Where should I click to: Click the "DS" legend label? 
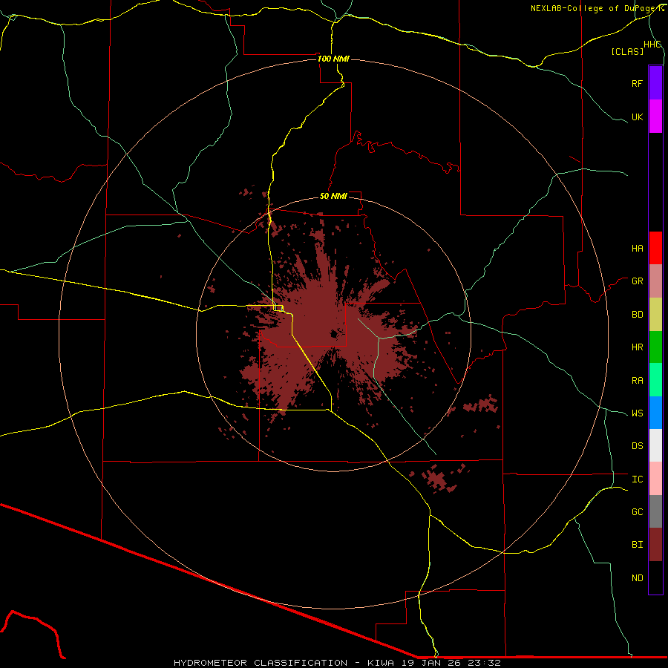[x=637, y=446]
